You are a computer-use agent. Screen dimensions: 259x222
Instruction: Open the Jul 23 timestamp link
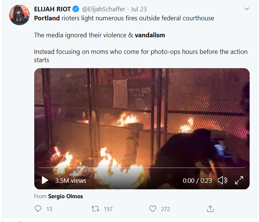pyautogui.click(x=139, y=9)
